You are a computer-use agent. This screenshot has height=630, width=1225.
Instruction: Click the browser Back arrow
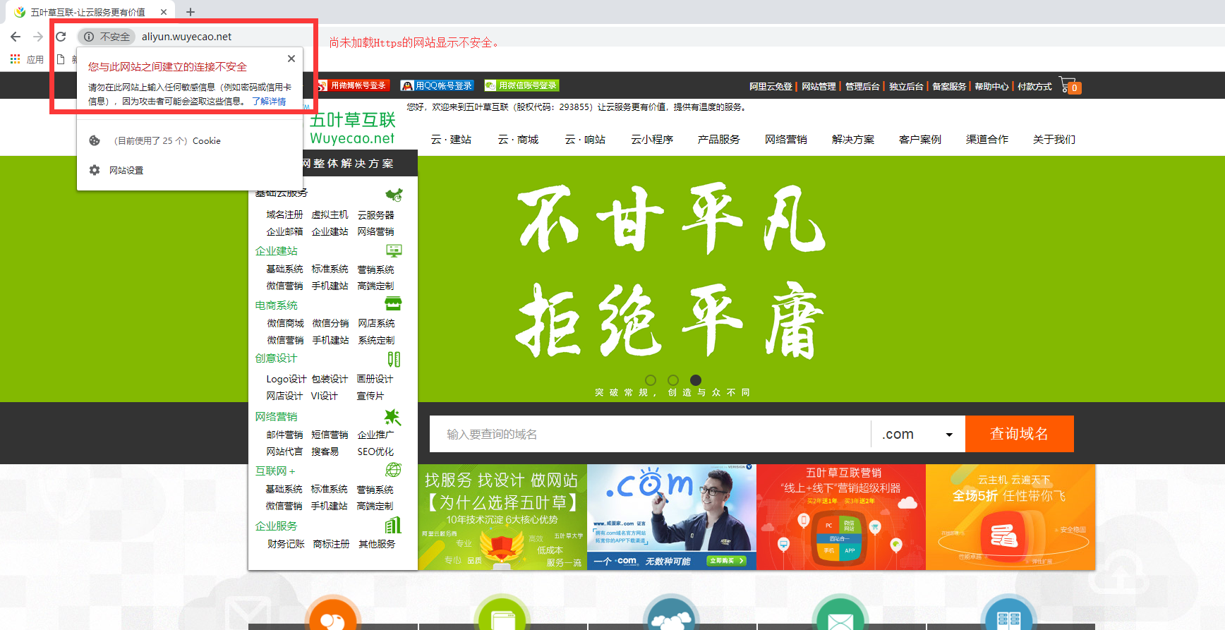tap(16, 37)
